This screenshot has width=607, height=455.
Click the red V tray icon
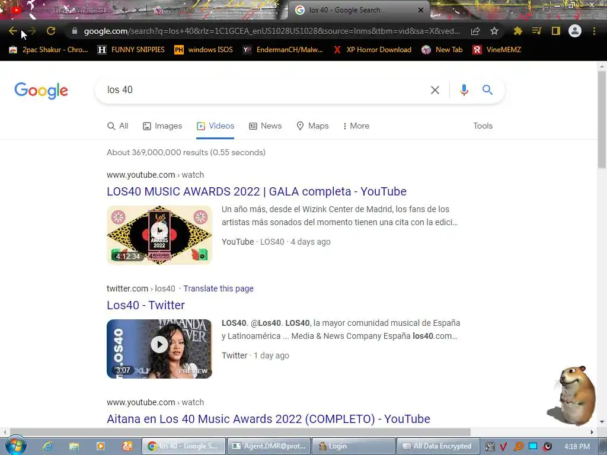click(x=503, y=447)
